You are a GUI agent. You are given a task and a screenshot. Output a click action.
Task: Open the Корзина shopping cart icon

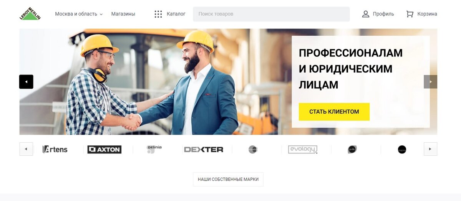coord(410,14)
